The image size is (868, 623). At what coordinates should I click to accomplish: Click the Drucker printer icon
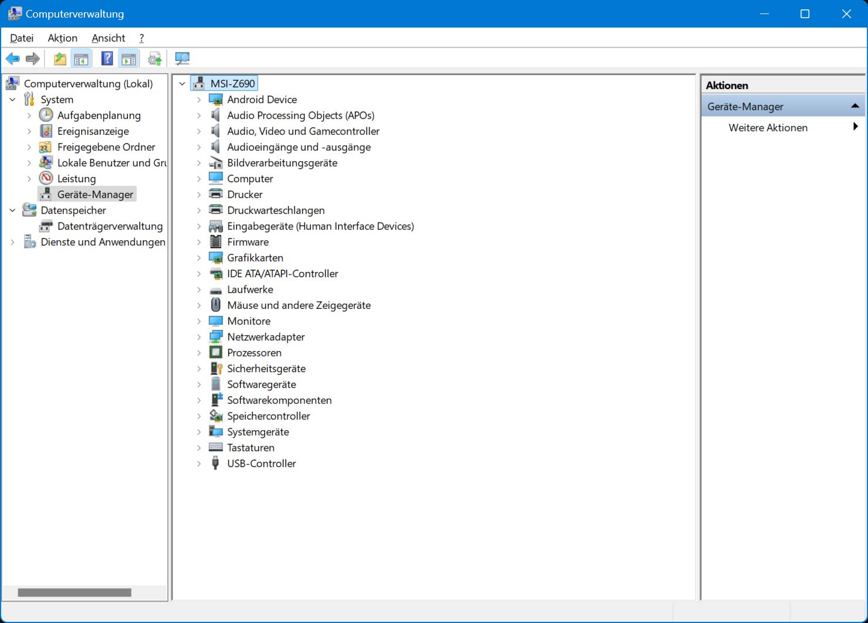pos(216,195)
